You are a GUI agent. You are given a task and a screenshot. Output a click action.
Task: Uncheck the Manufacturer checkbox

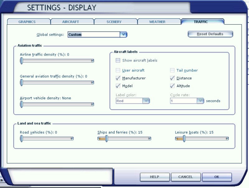(x=118, y=78)
